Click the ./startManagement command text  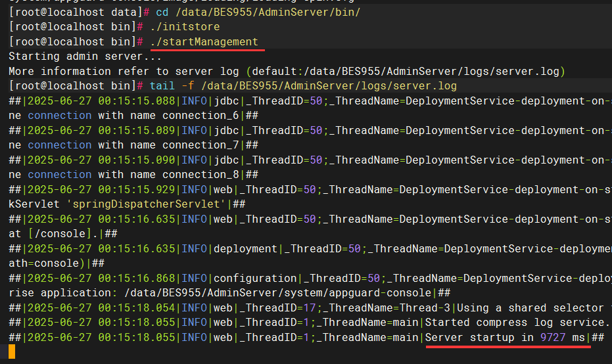pyautogui.click(x=204, y=41)
